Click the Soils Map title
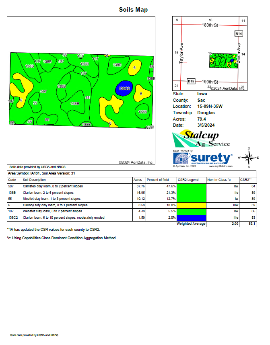The image size is (270, 345). [x=133, y=10]
